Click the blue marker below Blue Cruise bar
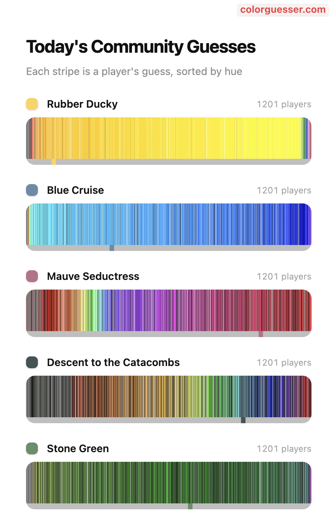336x516 pixels. (112, 248)
